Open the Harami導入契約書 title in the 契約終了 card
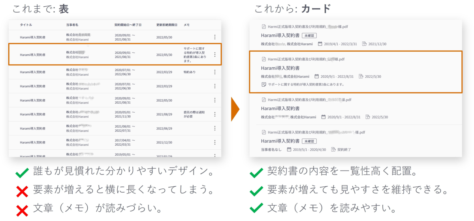The image size is (474, 221). pos(280,141)
